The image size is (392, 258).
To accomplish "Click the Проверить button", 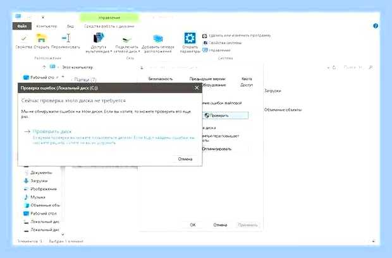I will [x=225, y=115].
